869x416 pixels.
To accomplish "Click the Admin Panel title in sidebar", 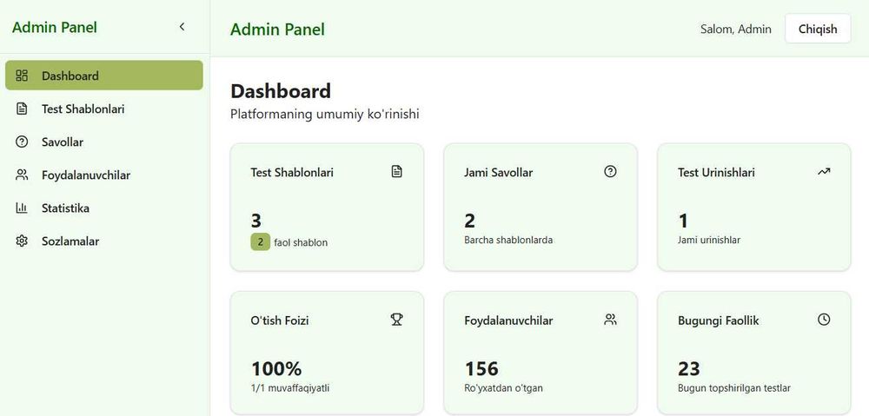I will coord(55,27).
